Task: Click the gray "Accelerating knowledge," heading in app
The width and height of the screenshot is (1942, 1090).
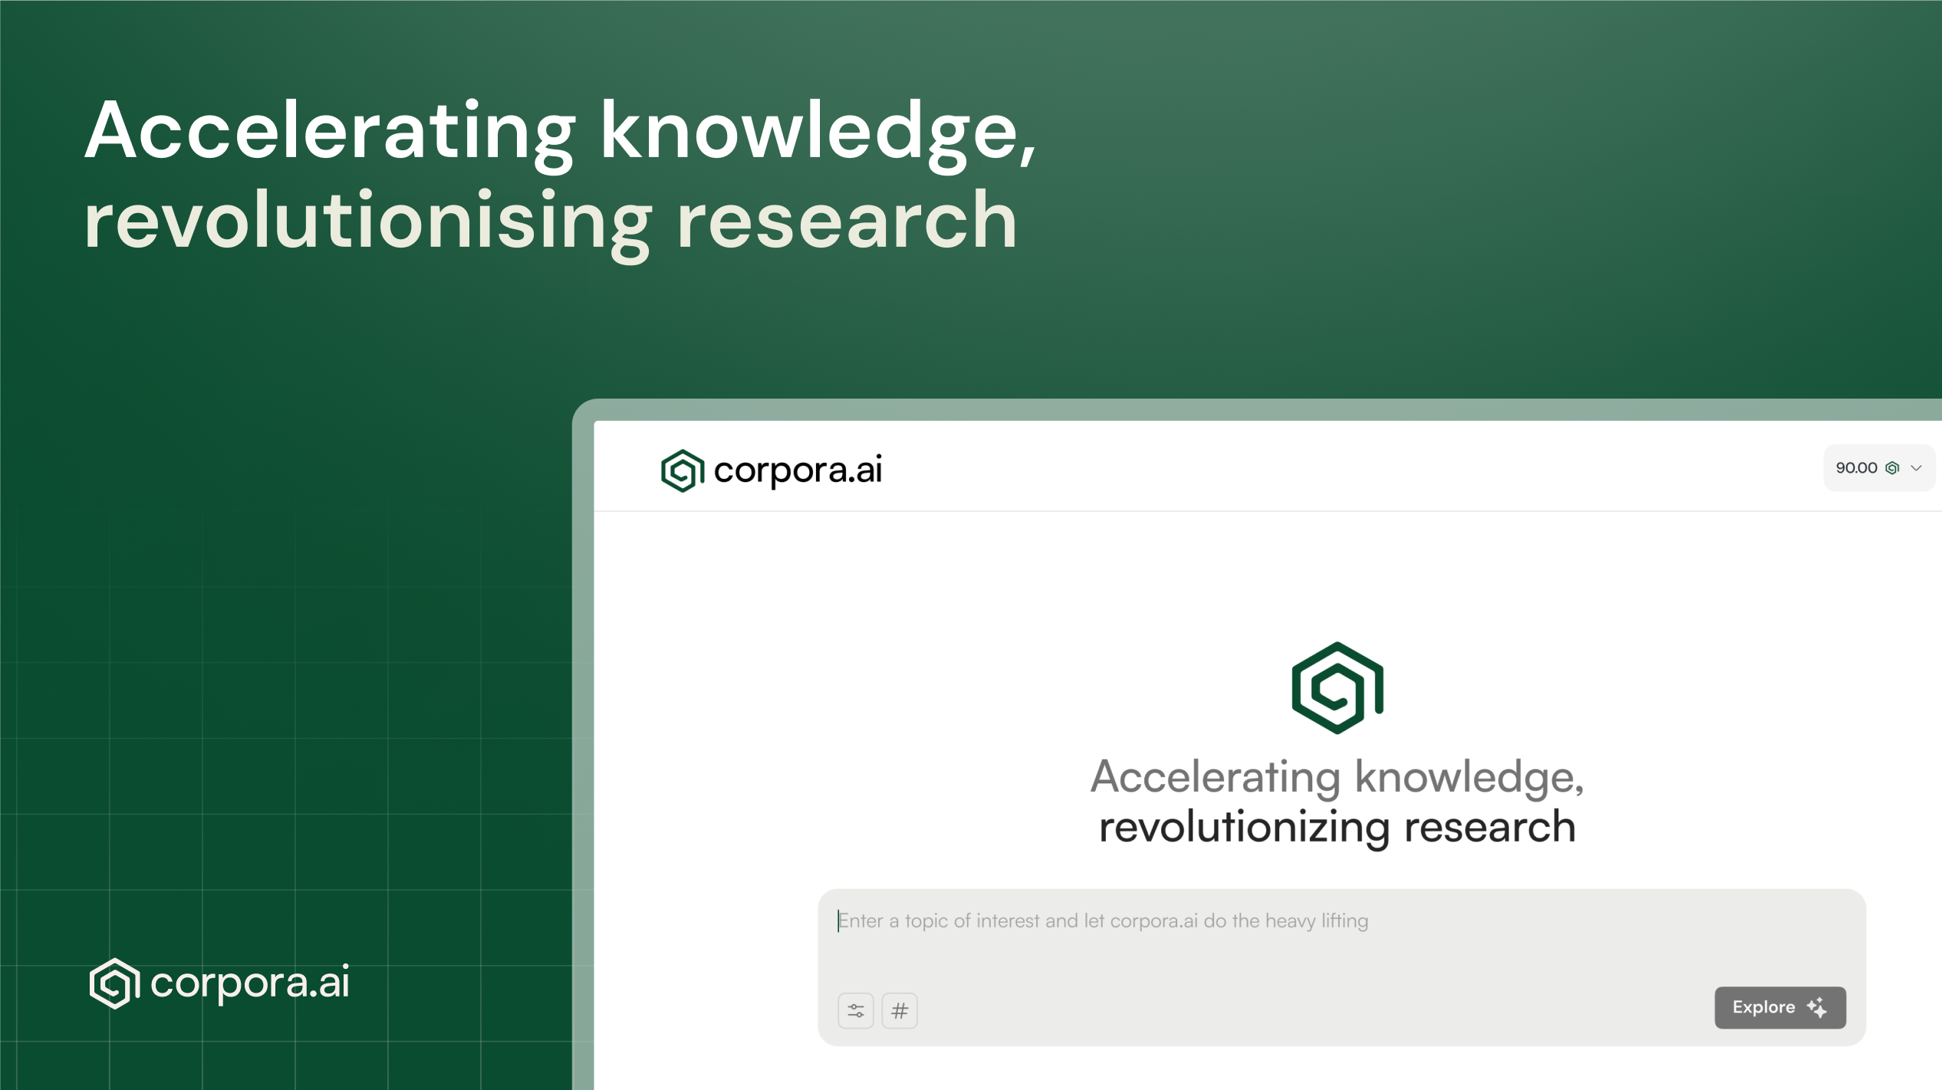Action: tap(1337, 776)
